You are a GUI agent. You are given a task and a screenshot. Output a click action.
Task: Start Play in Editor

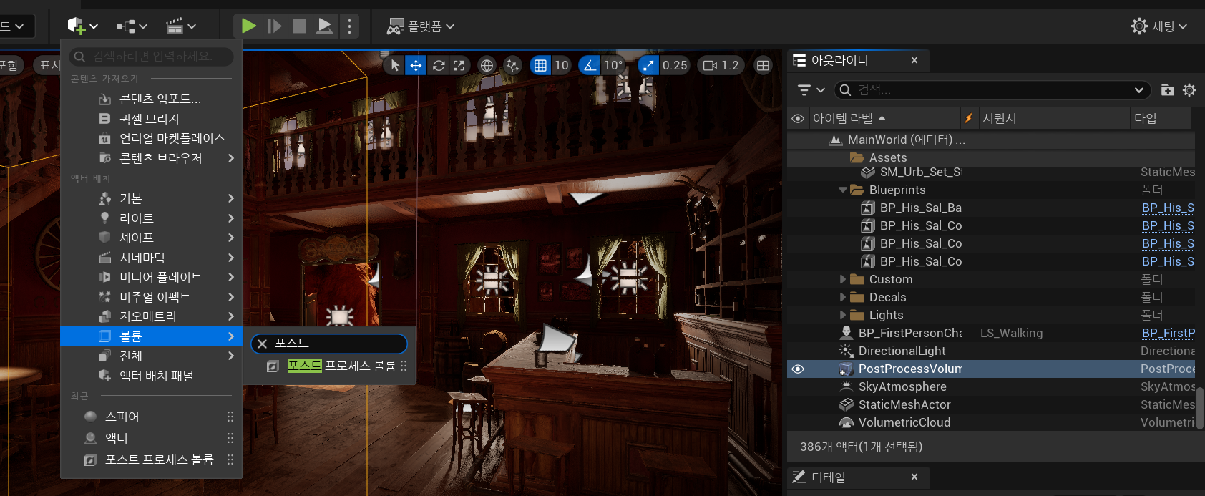248,26
